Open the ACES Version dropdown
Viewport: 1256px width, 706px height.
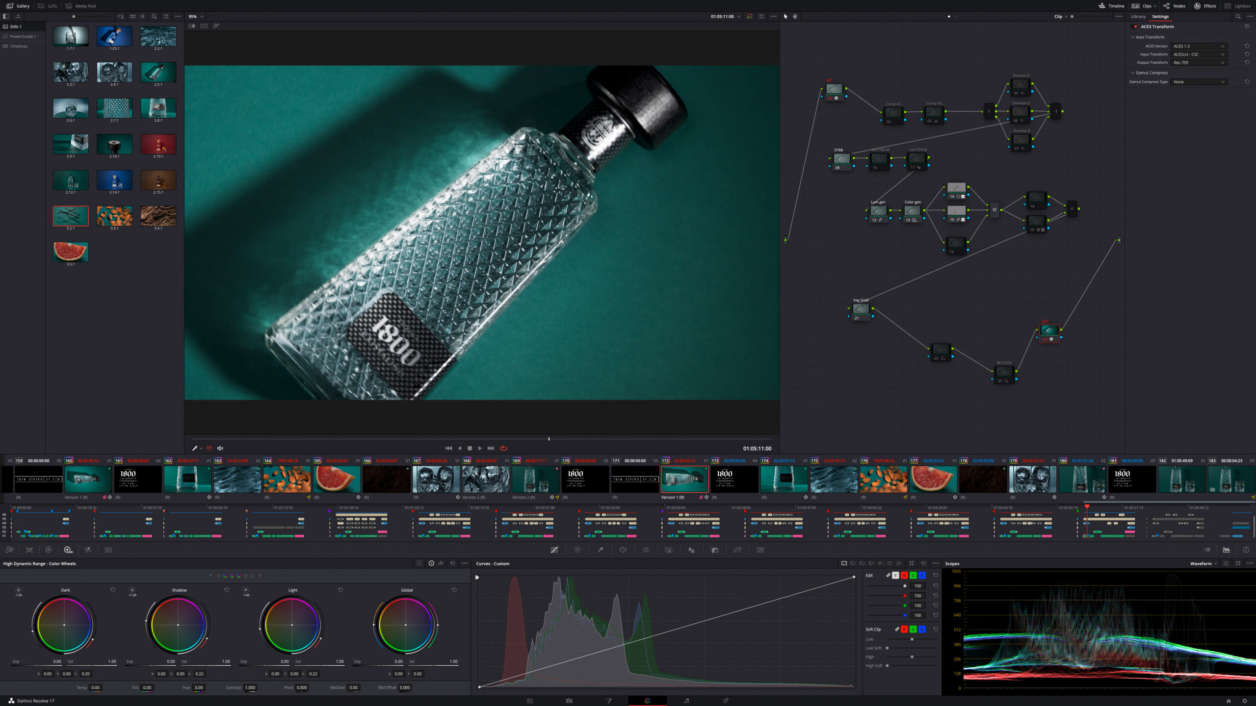(1199, 46)
